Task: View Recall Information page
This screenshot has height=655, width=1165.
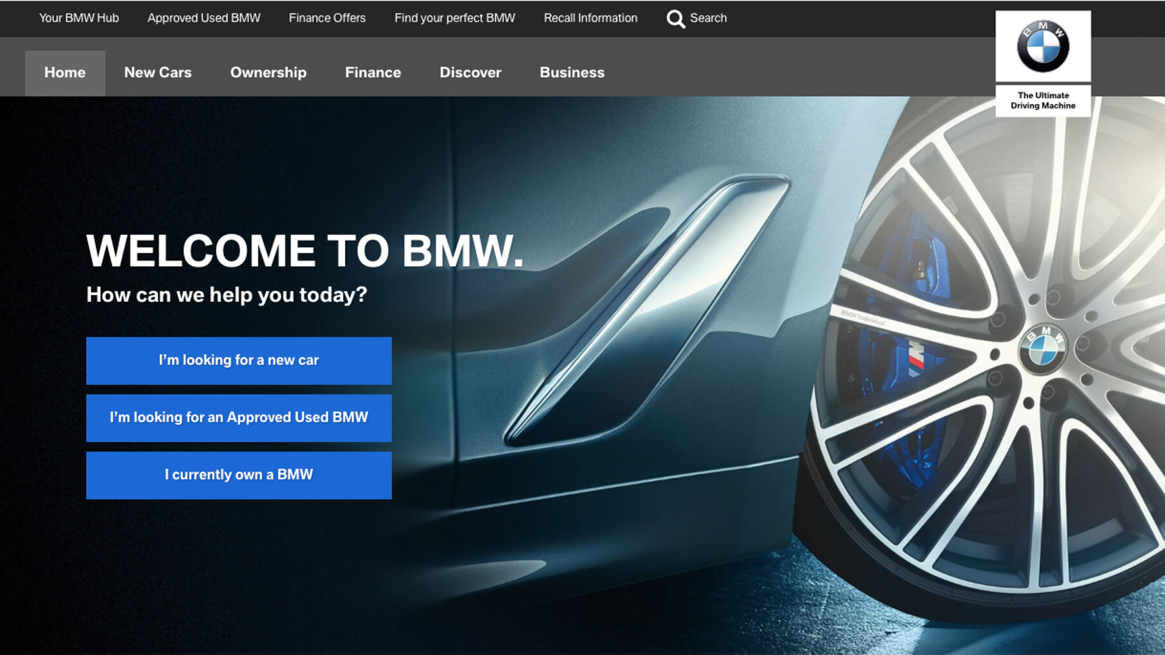Action: [591, 18]
